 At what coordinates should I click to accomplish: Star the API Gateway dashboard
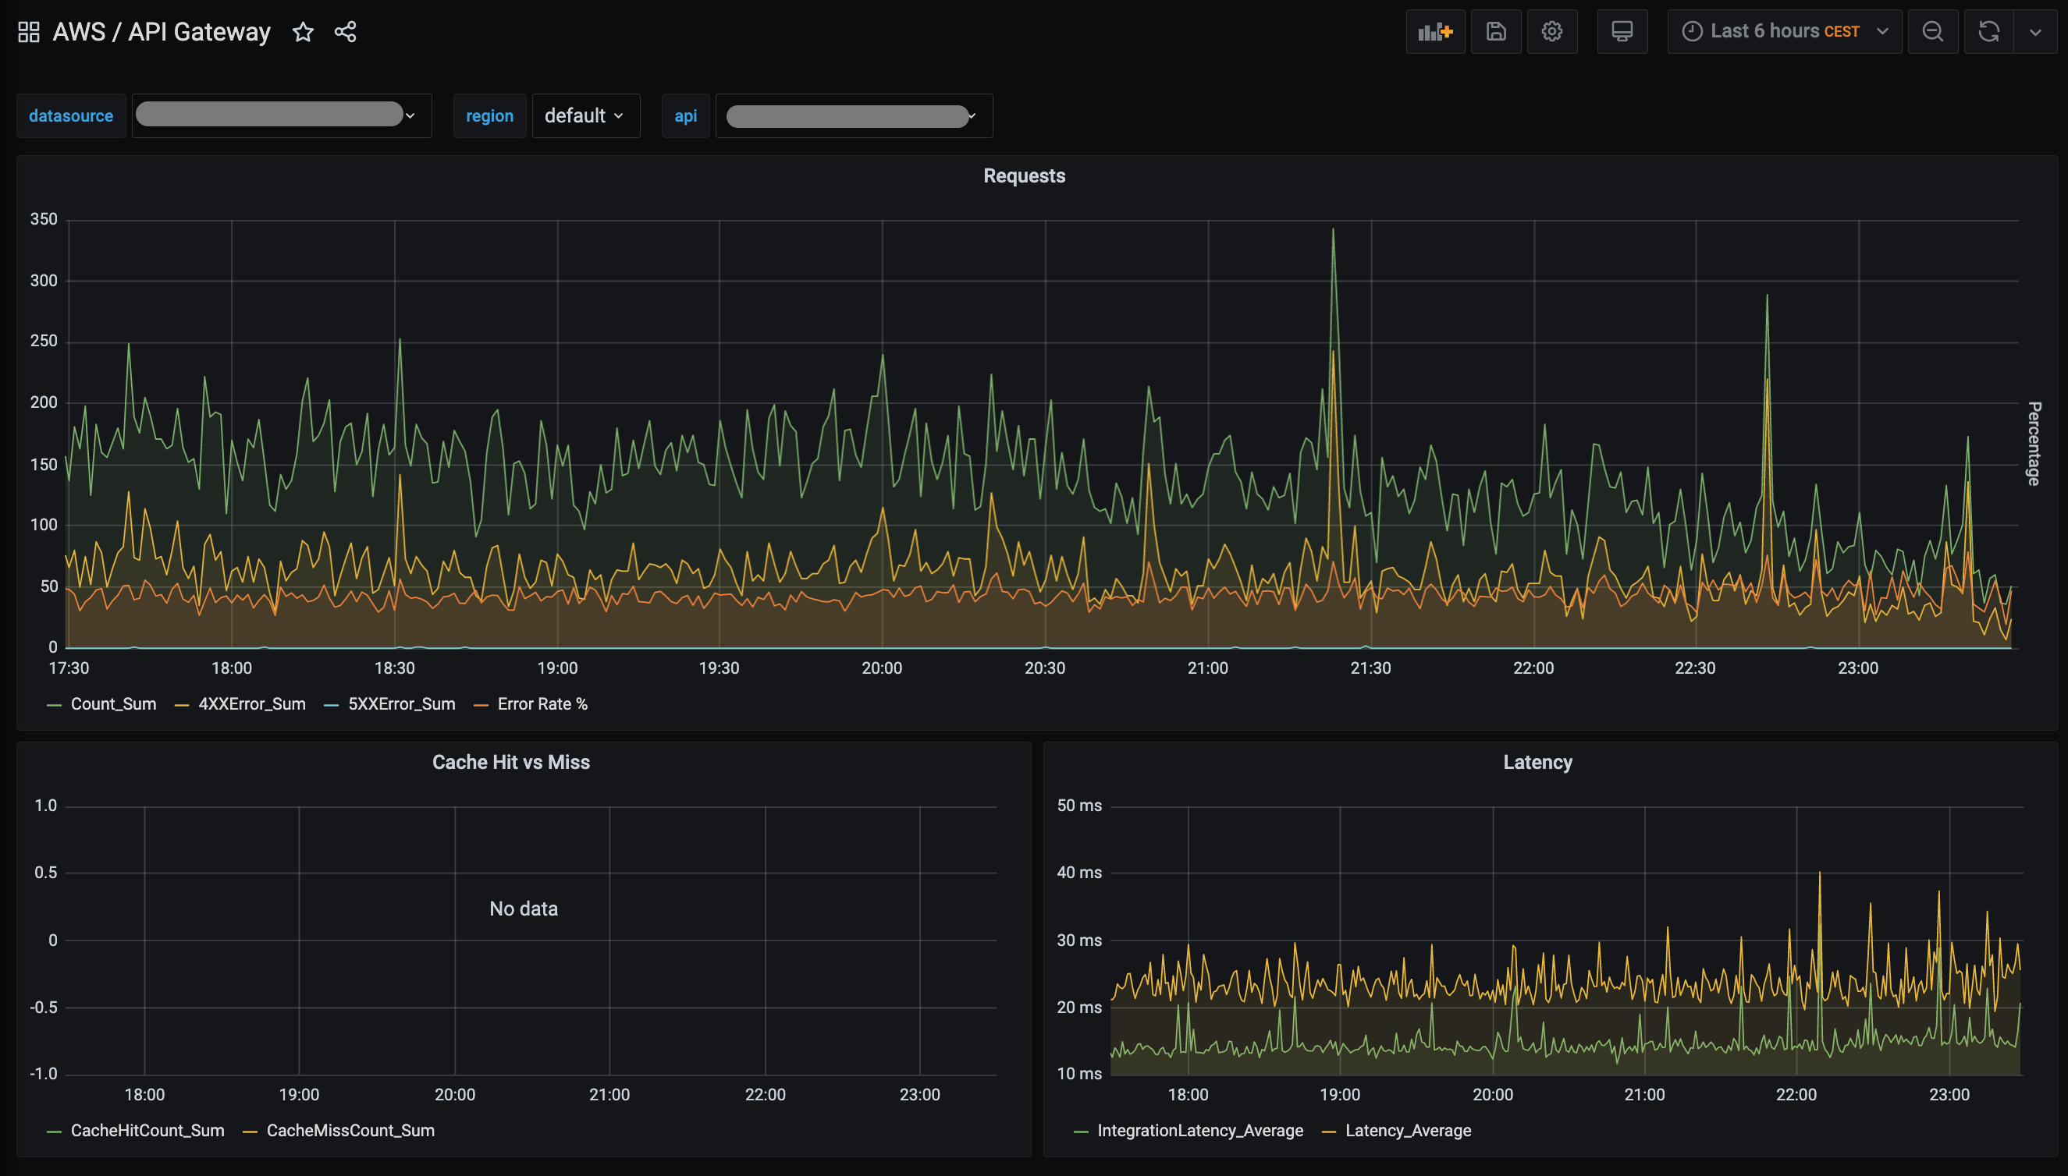(x=303, y=31)
